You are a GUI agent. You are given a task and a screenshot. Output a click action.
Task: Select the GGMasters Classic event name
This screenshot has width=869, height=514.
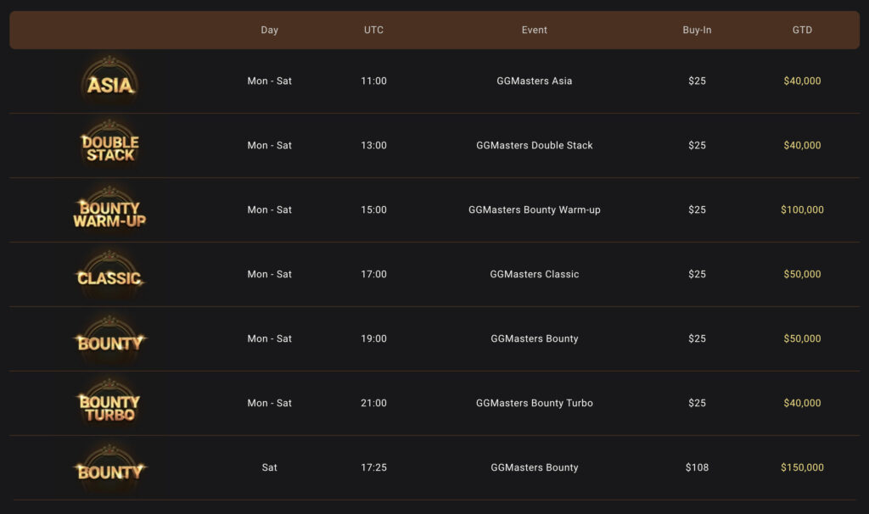point(535,275)
